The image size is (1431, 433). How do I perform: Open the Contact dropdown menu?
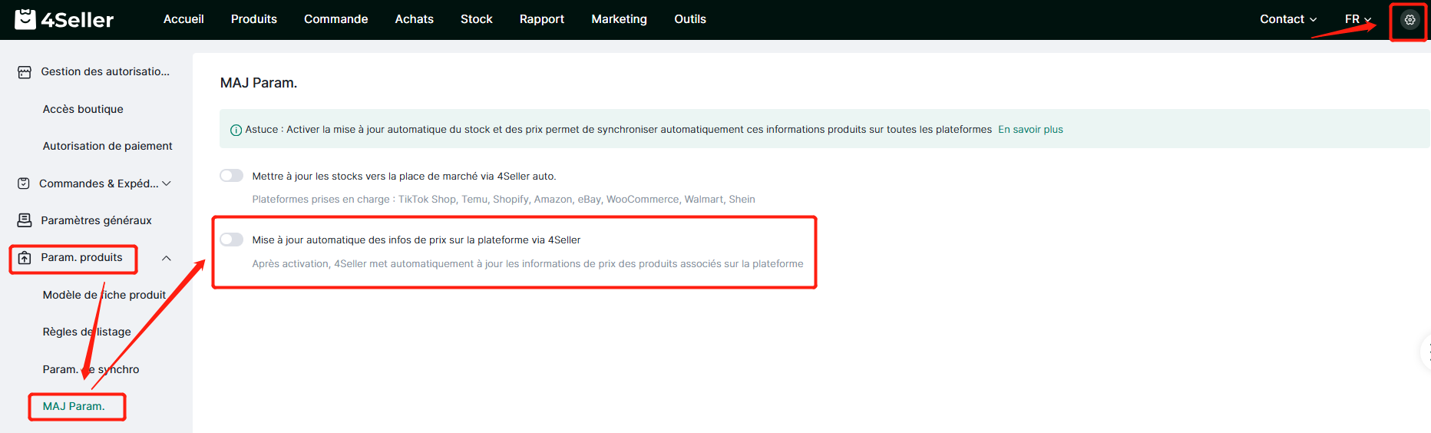pyautogui.click(x=1287, y=19)
